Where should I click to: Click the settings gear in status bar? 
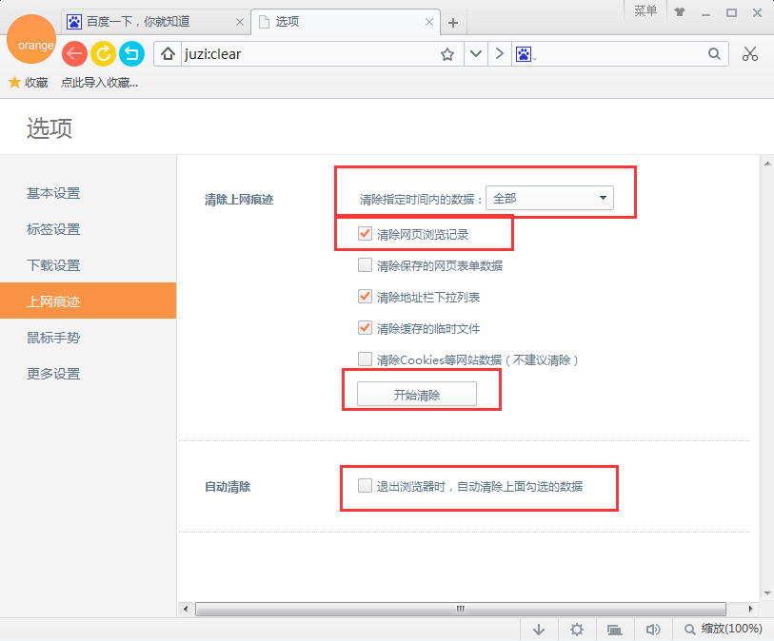[577, 629]
